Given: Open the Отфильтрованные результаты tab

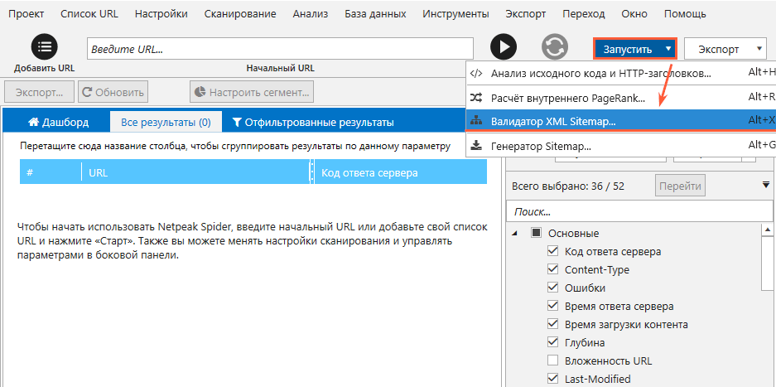Looking at the screenshot, I should pos(313,123).
